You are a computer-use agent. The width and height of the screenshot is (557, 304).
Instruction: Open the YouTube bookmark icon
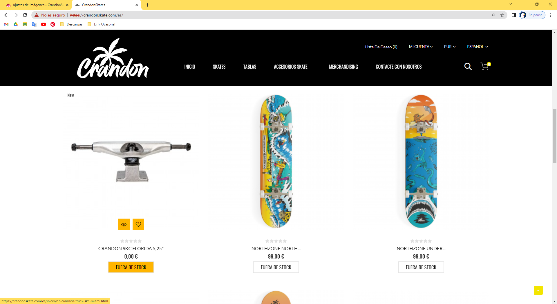pyautogui.click(x=44, y=24)
